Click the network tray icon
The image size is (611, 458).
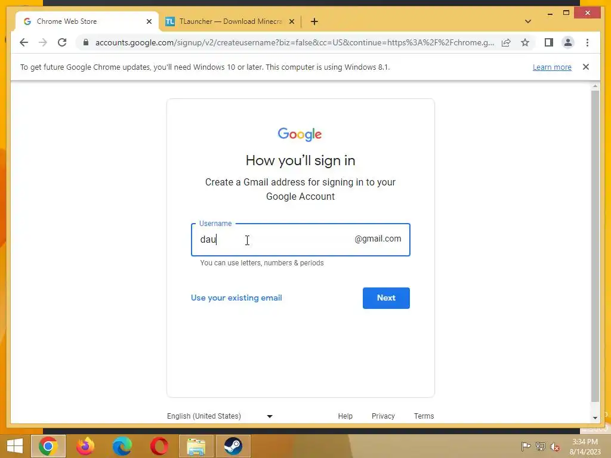click(x=541, y=446)
